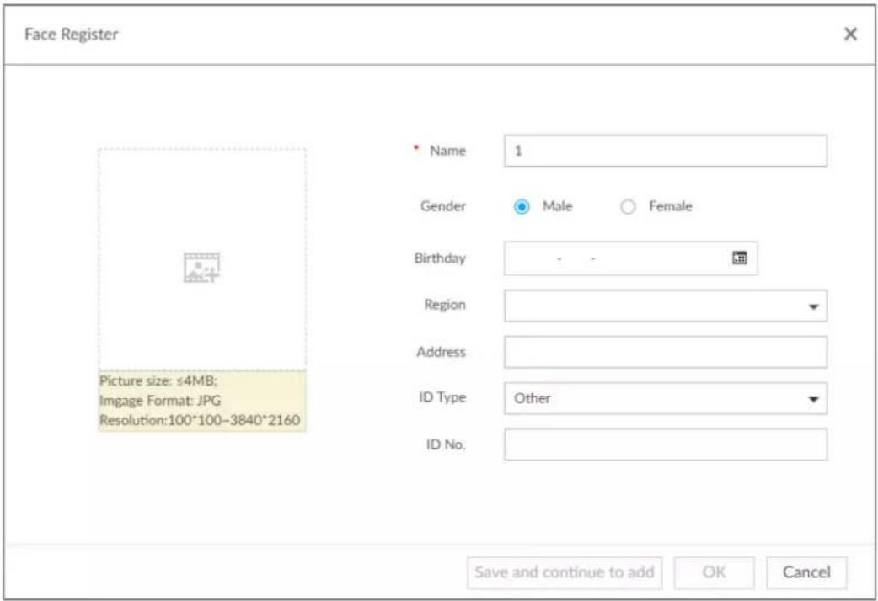This screenshot has width=878, height=601.
Task: Click the ID Type label
Action: [442, 397]
